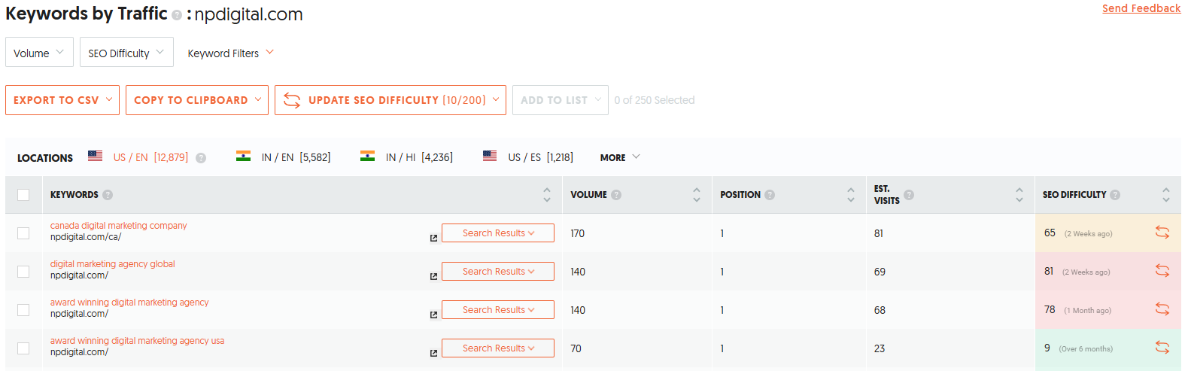1188x371 pixels.
Task: Refresh SEO difficulty for digital marketing agency global
Action: coord(1162,271)
